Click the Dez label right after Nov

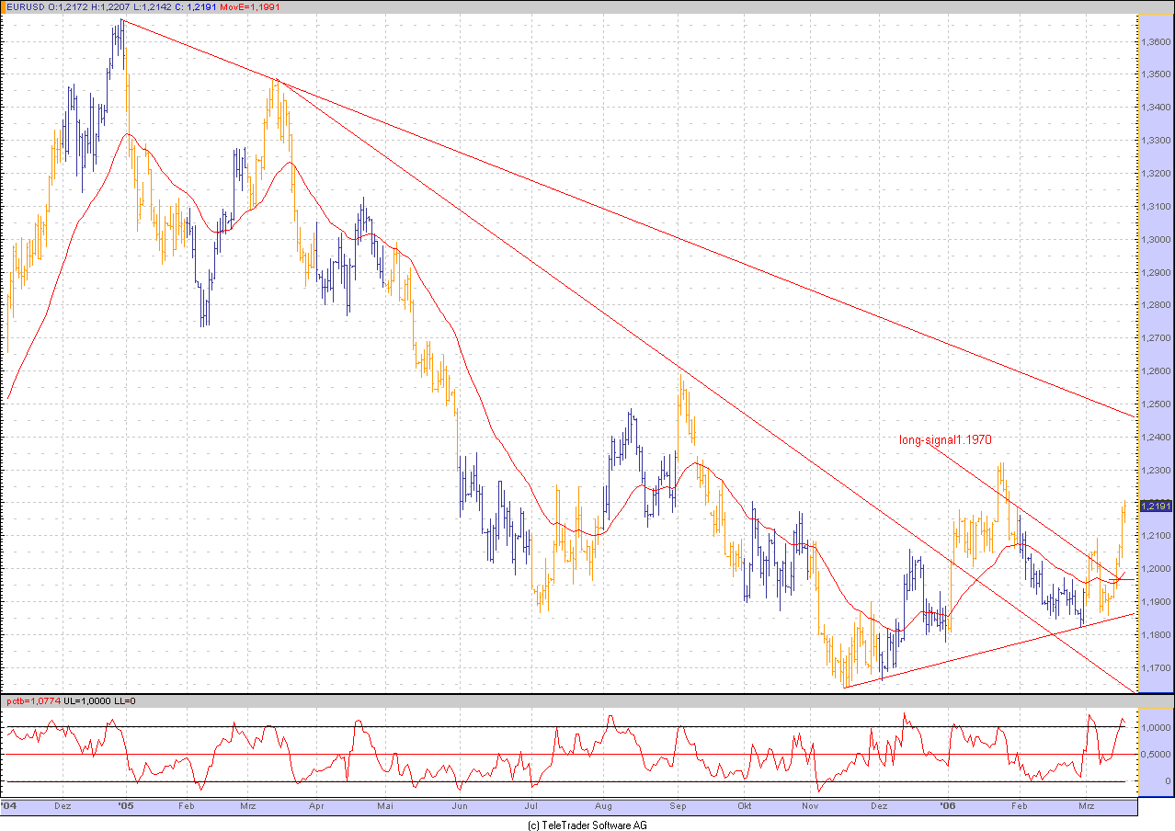[880, 806]
